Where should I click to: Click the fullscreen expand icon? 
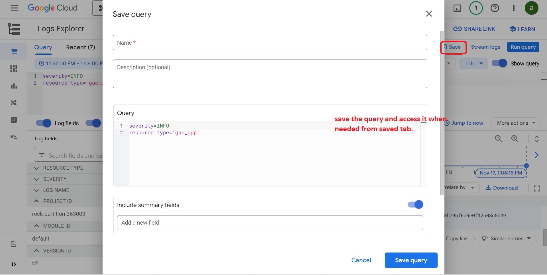(x=536, y=188)
